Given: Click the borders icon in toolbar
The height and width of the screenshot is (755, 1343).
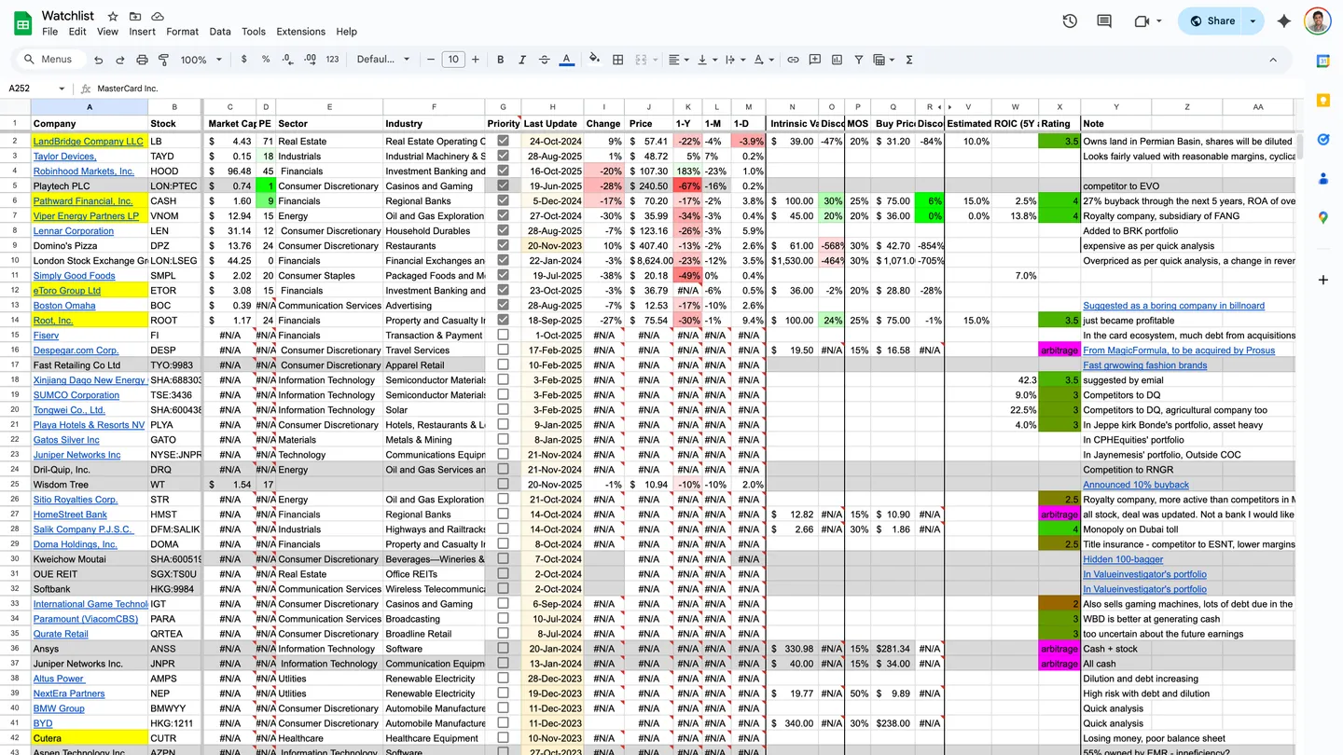Looking at the screenshot, I should click(617, 60).
